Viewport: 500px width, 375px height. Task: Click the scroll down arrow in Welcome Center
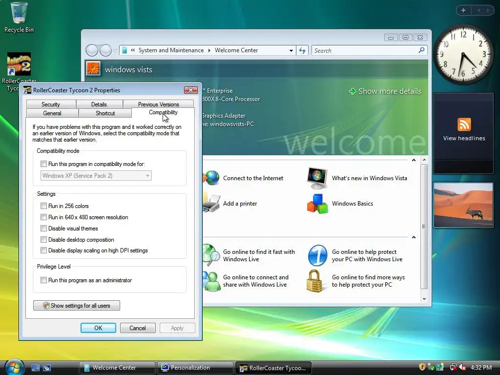pyautogui.click(x=424, y=299)
